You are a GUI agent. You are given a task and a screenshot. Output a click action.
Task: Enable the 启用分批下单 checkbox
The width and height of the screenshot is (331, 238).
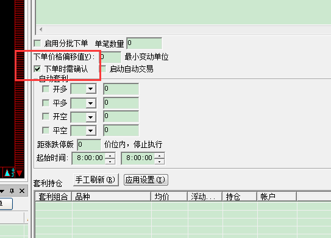pyautogui.click(x=37, y=44)
